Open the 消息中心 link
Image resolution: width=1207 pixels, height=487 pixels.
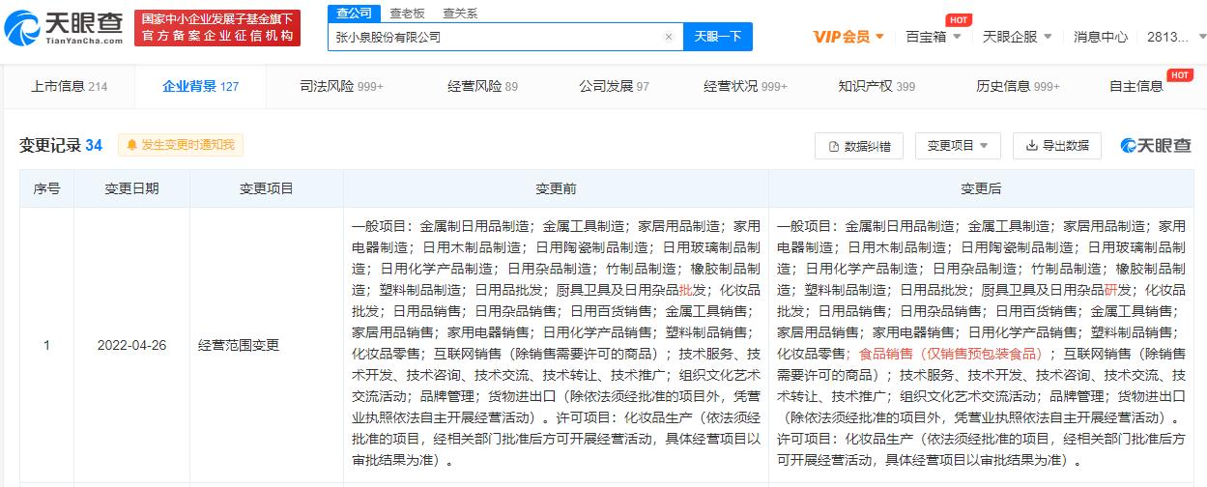[x=1101, y=37]
